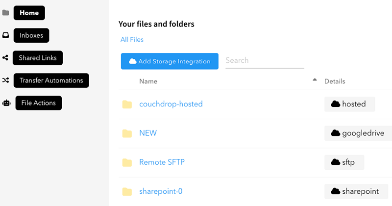Click the sharepoint-0 folder icon

tap(127, 191)
